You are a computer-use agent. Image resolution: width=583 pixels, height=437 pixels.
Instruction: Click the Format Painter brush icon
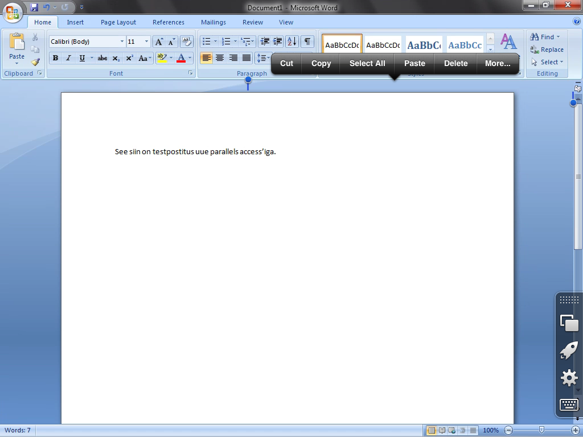(x=35, y=62)
